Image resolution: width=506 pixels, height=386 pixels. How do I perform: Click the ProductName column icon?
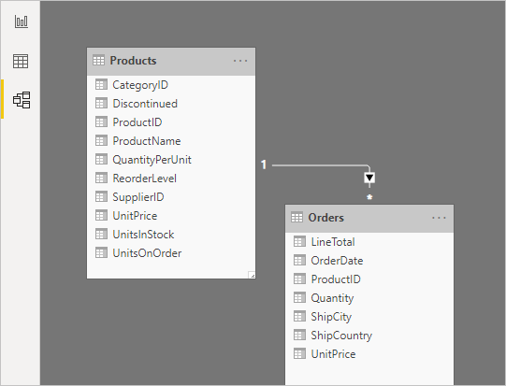pyautogui.click(x=101, y=140)
